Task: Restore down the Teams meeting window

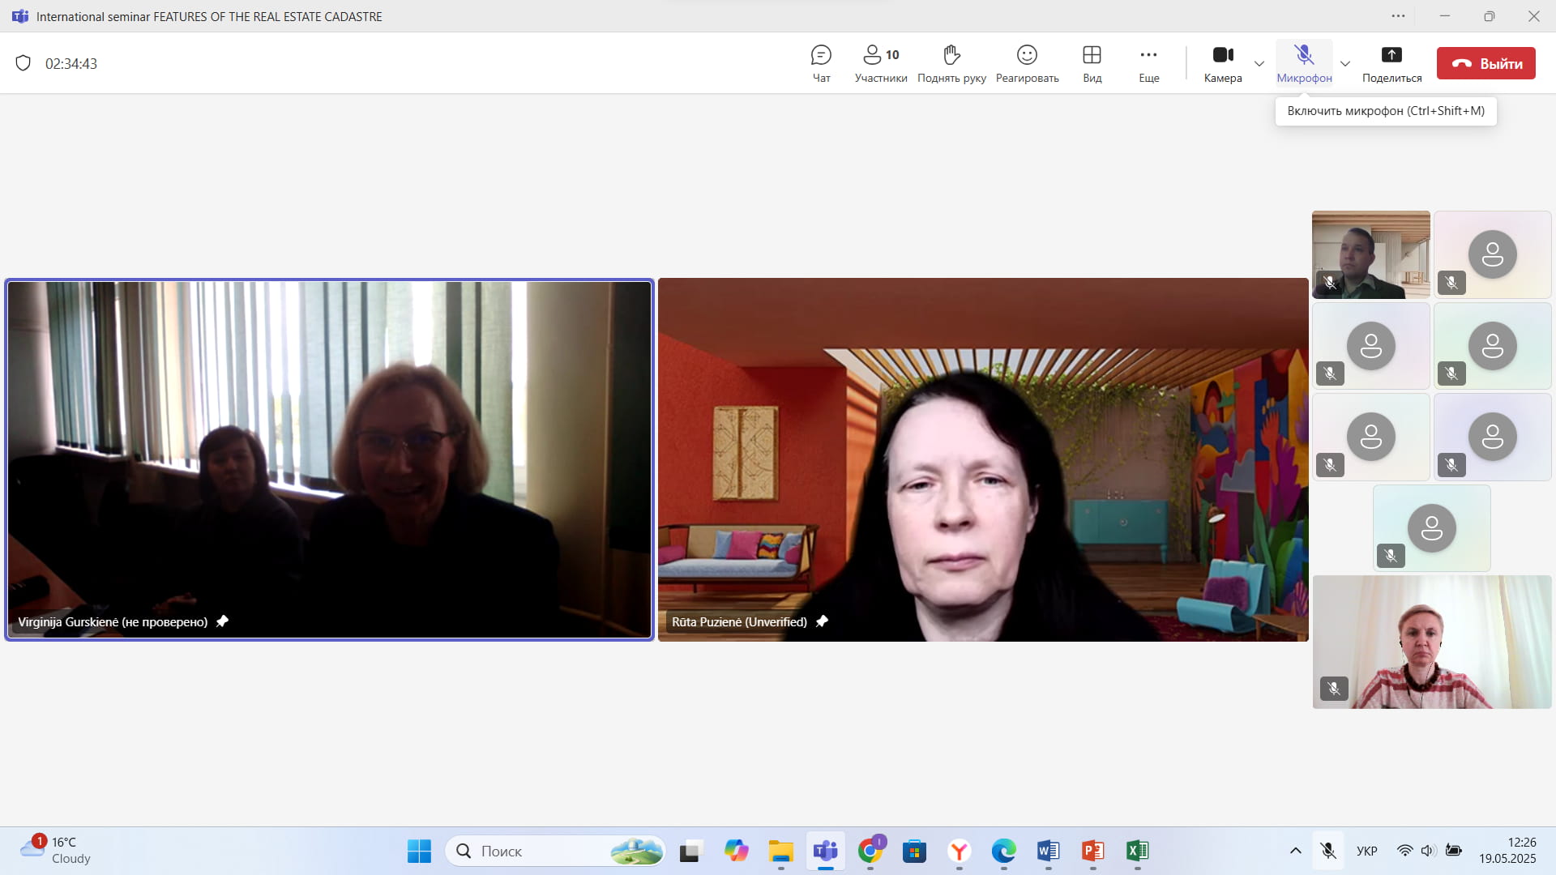Action: (x=1489, y=16)
